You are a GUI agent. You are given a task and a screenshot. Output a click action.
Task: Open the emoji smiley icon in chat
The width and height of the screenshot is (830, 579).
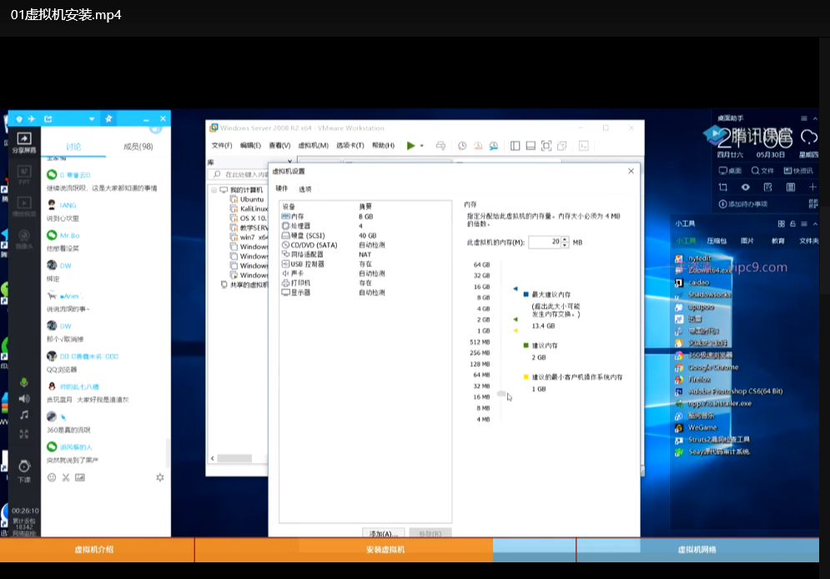[52, 477]
